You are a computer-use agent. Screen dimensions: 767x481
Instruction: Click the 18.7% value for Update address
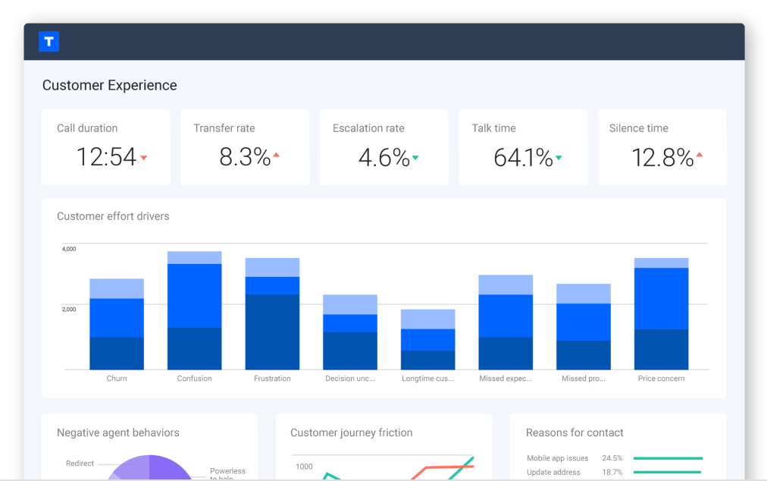click(612, 472)
